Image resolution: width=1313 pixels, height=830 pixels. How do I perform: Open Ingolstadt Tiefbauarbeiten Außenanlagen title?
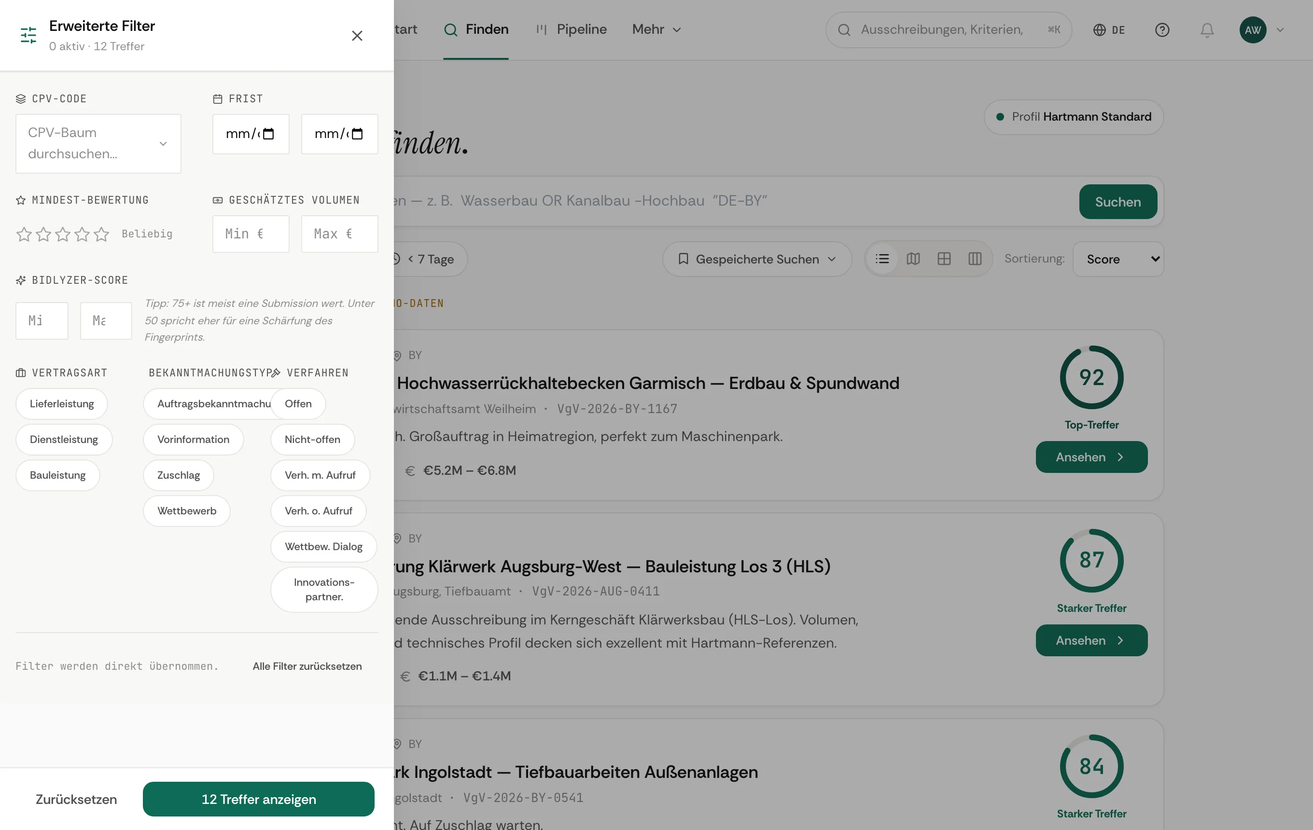point(576,772)
